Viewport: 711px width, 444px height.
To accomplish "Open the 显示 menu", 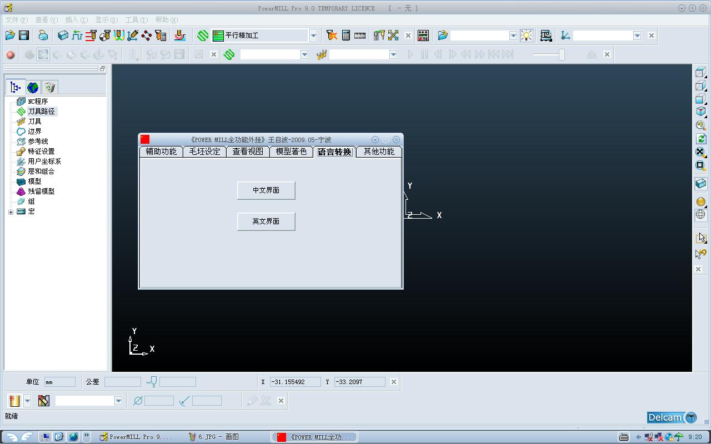I will (107, 20).
